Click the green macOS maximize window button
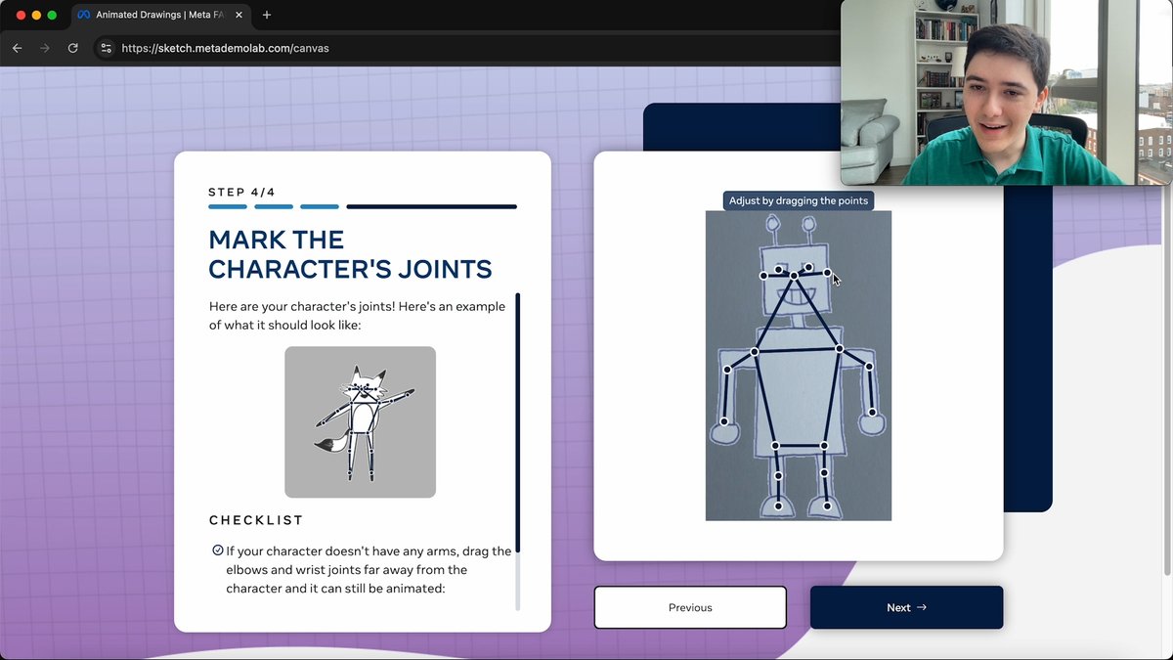1173x660 pixels. [x=53, y=15]
